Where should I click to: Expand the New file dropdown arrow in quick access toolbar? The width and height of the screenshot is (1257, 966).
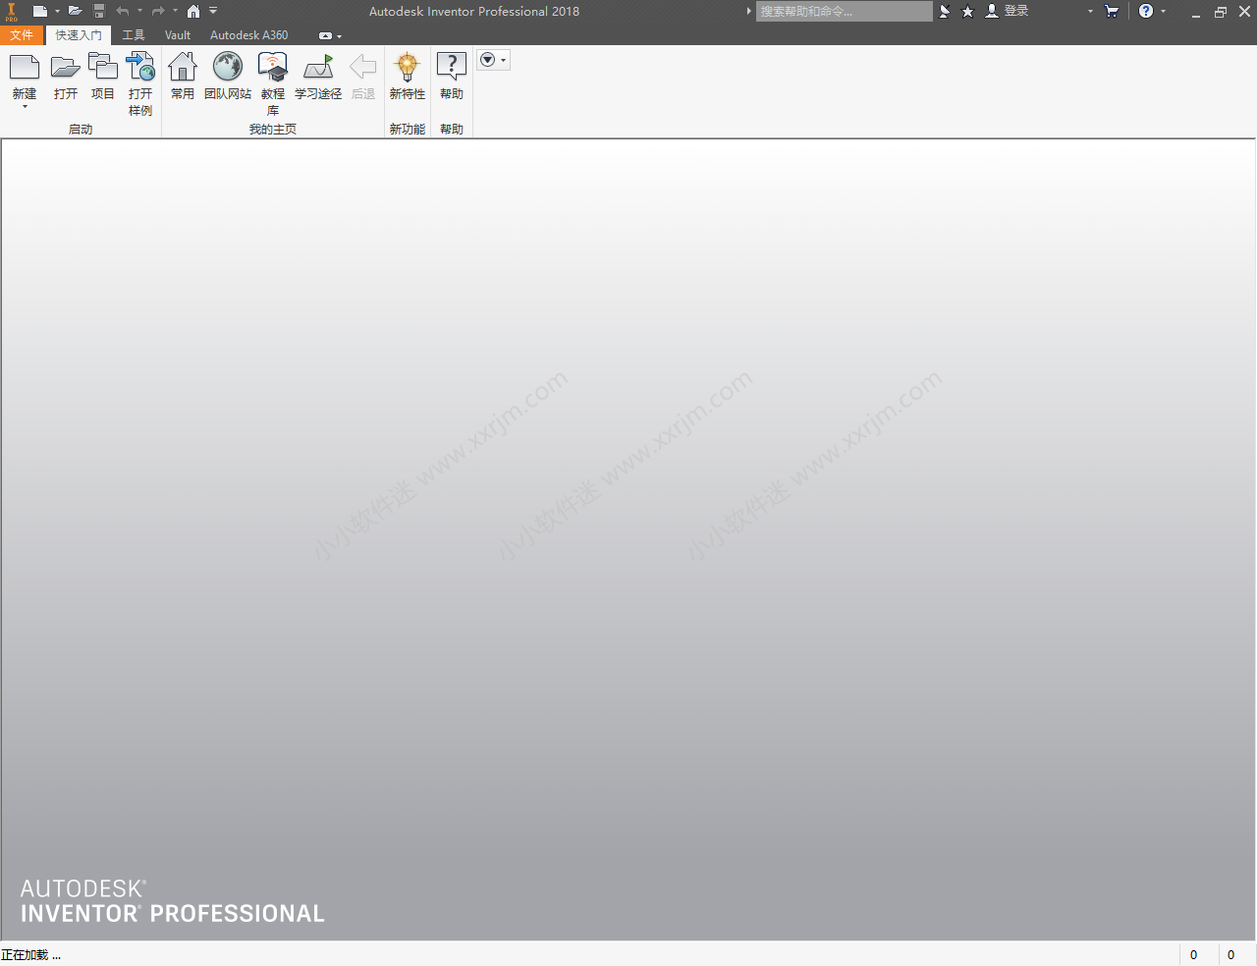(57, 12)
